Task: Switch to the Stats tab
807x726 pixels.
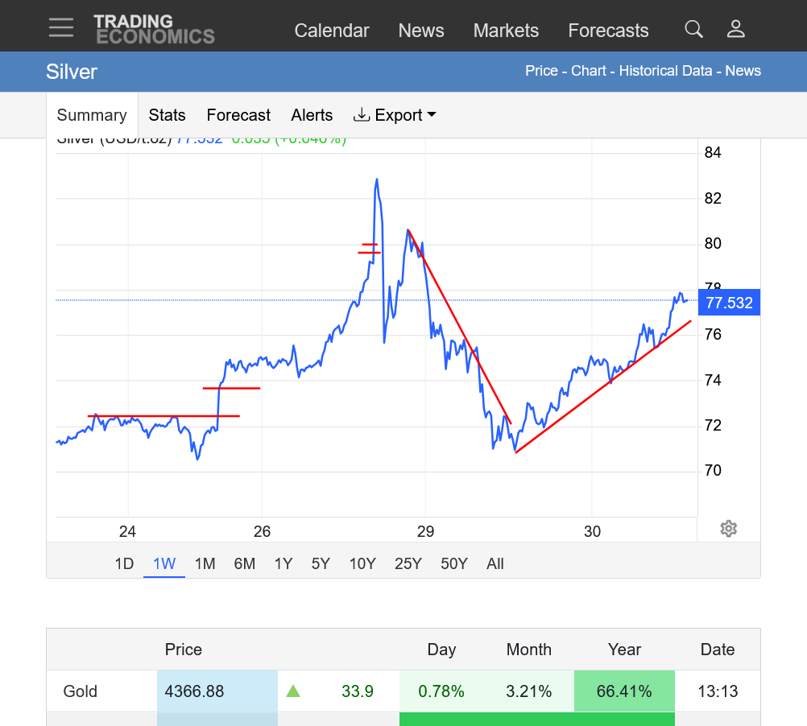Action: coord(167,115)
